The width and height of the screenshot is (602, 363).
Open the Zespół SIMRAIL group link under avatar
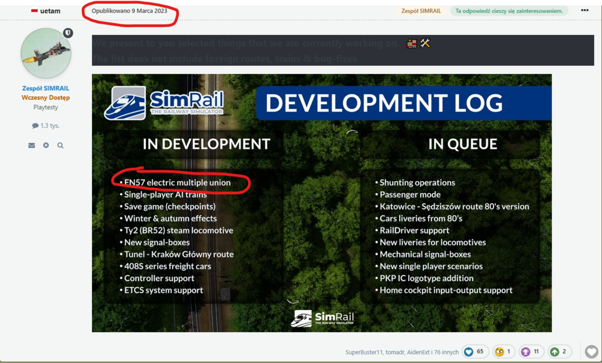click(46, 88)
